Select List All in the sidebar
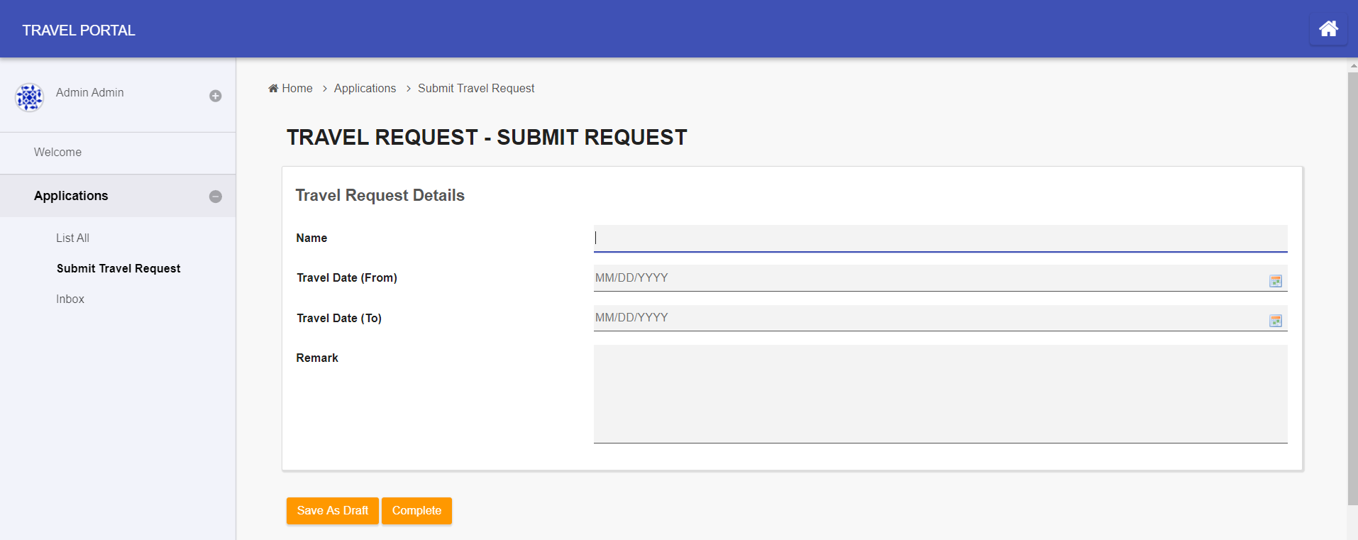Screen dimensions: 1358x540 [x=72, y=238]
